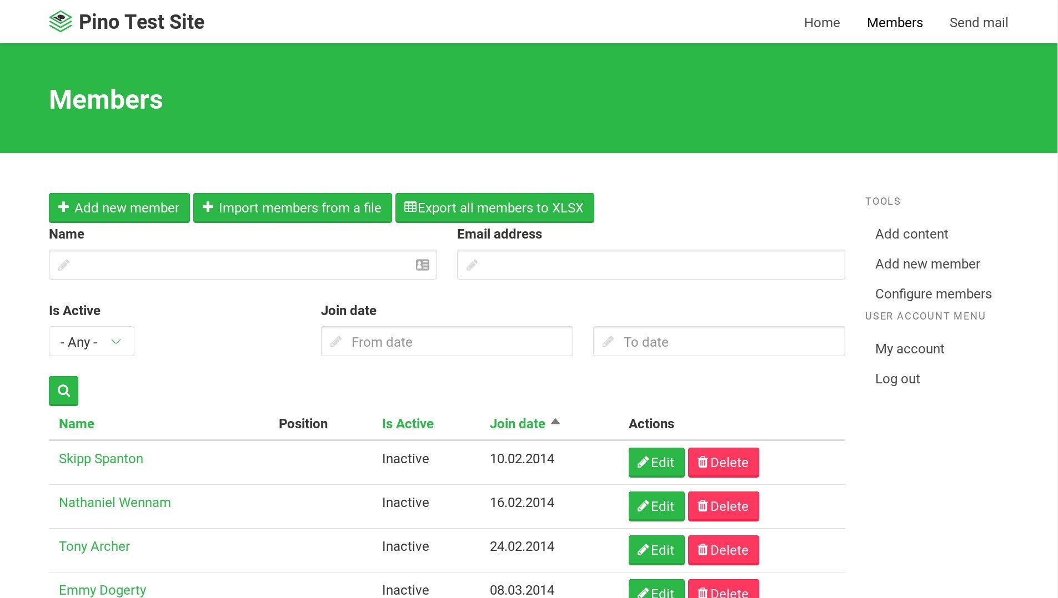Click the pencil Edit icon for Tony Archer
The image size is (1058, 598).
click(x=643, y=550)
